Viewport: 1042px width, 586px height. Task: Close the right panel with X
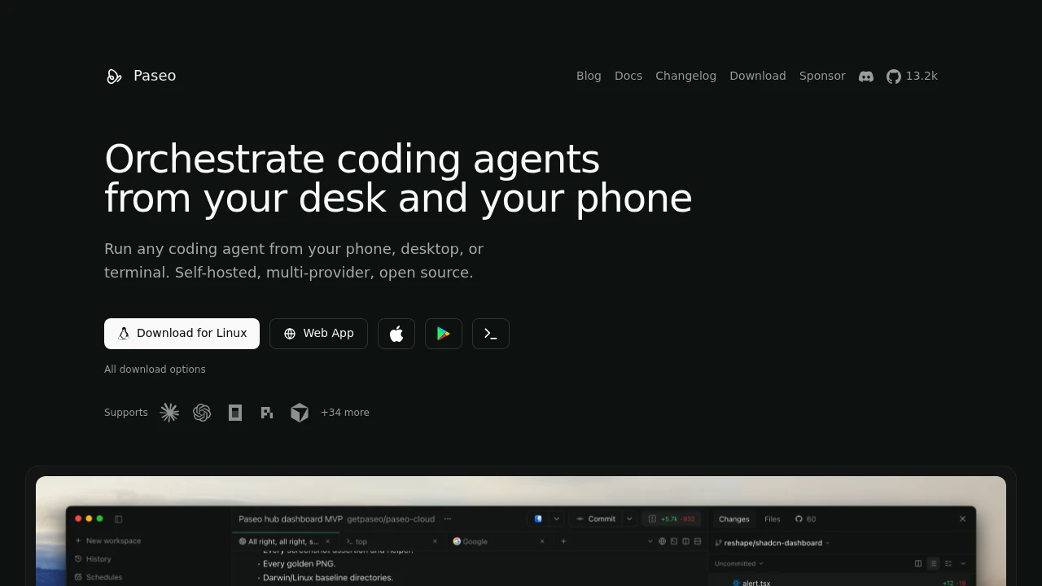pyautogui.click(x=962, y=518)
